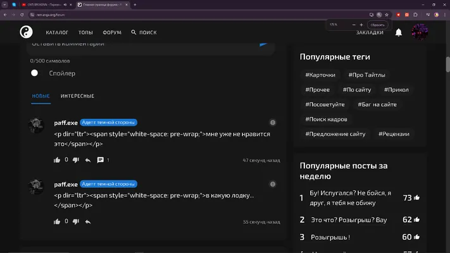
Task: Increase browser zoom with plus button
Action: [361, 25]
